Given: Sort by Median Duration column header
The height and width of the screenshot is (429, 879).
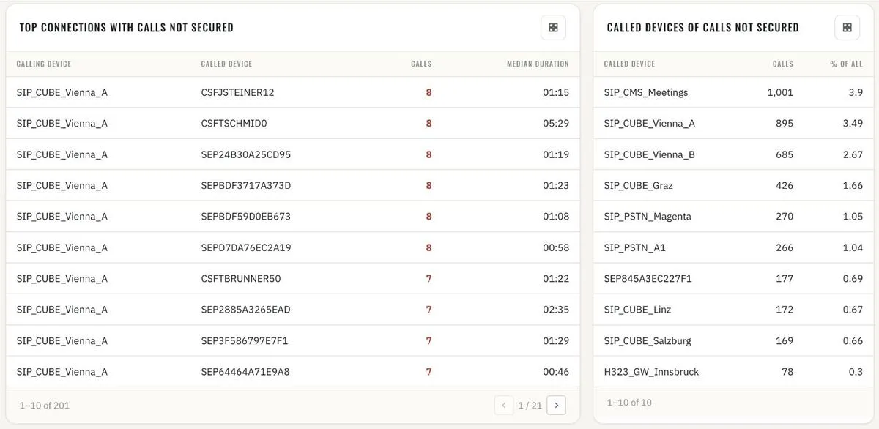Looking at the screenshot, I should (538, 64).
